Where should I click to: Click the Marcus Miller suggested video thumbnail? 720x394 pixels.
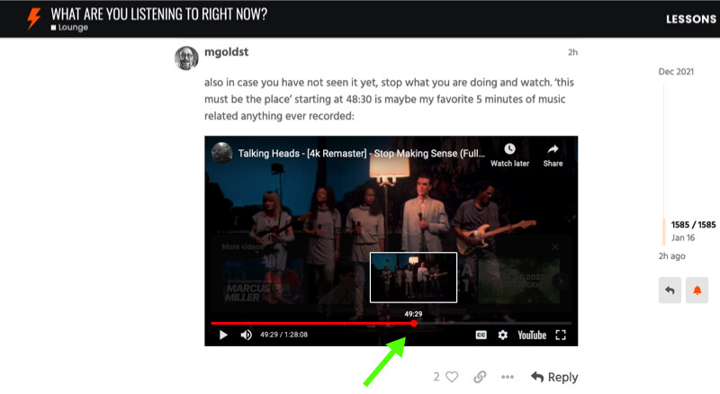(x=263, y=281)
